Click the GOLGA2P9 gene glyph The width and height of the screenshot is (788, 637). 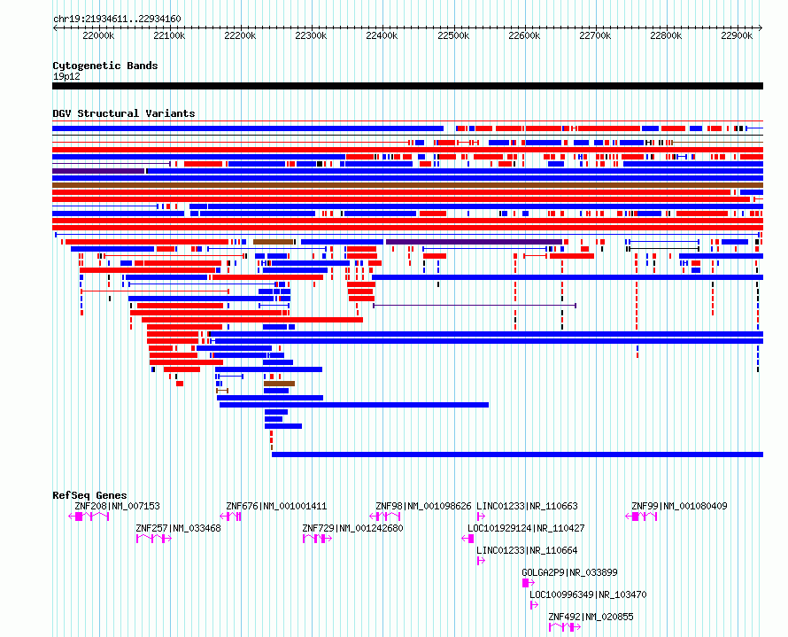[529, 583]
